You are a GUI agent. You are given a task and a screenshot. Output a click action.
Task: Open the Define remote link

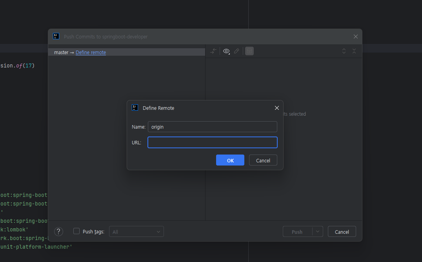click(91, 53)
